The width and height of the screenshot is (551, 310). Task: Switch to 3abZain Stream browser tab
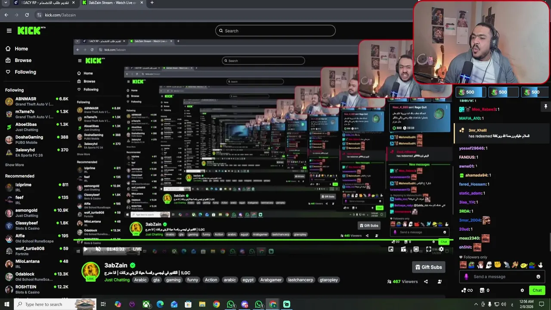(x=112, y=3)
